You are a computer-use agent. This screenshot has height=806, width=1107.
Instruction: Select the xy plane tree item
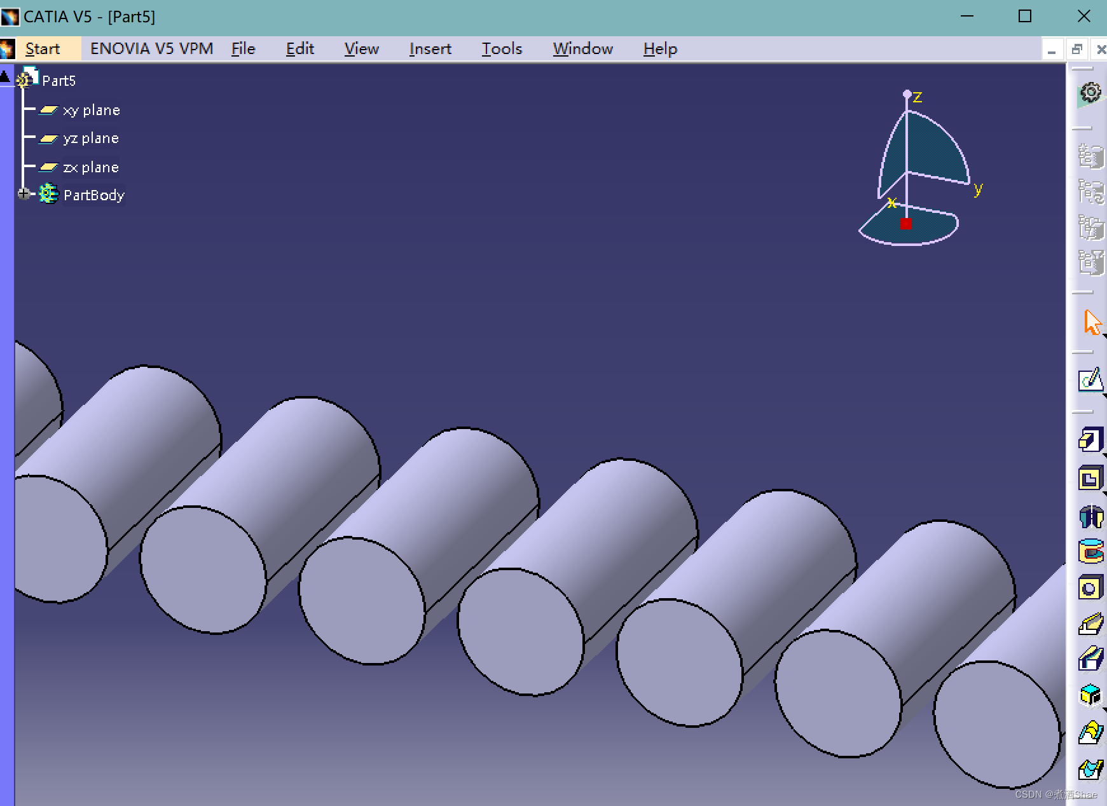click(x=92, y=110)
